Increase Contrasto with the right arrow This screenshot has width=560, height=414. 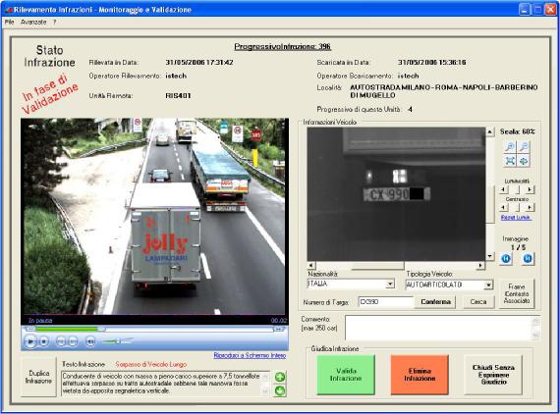(530, 207)
